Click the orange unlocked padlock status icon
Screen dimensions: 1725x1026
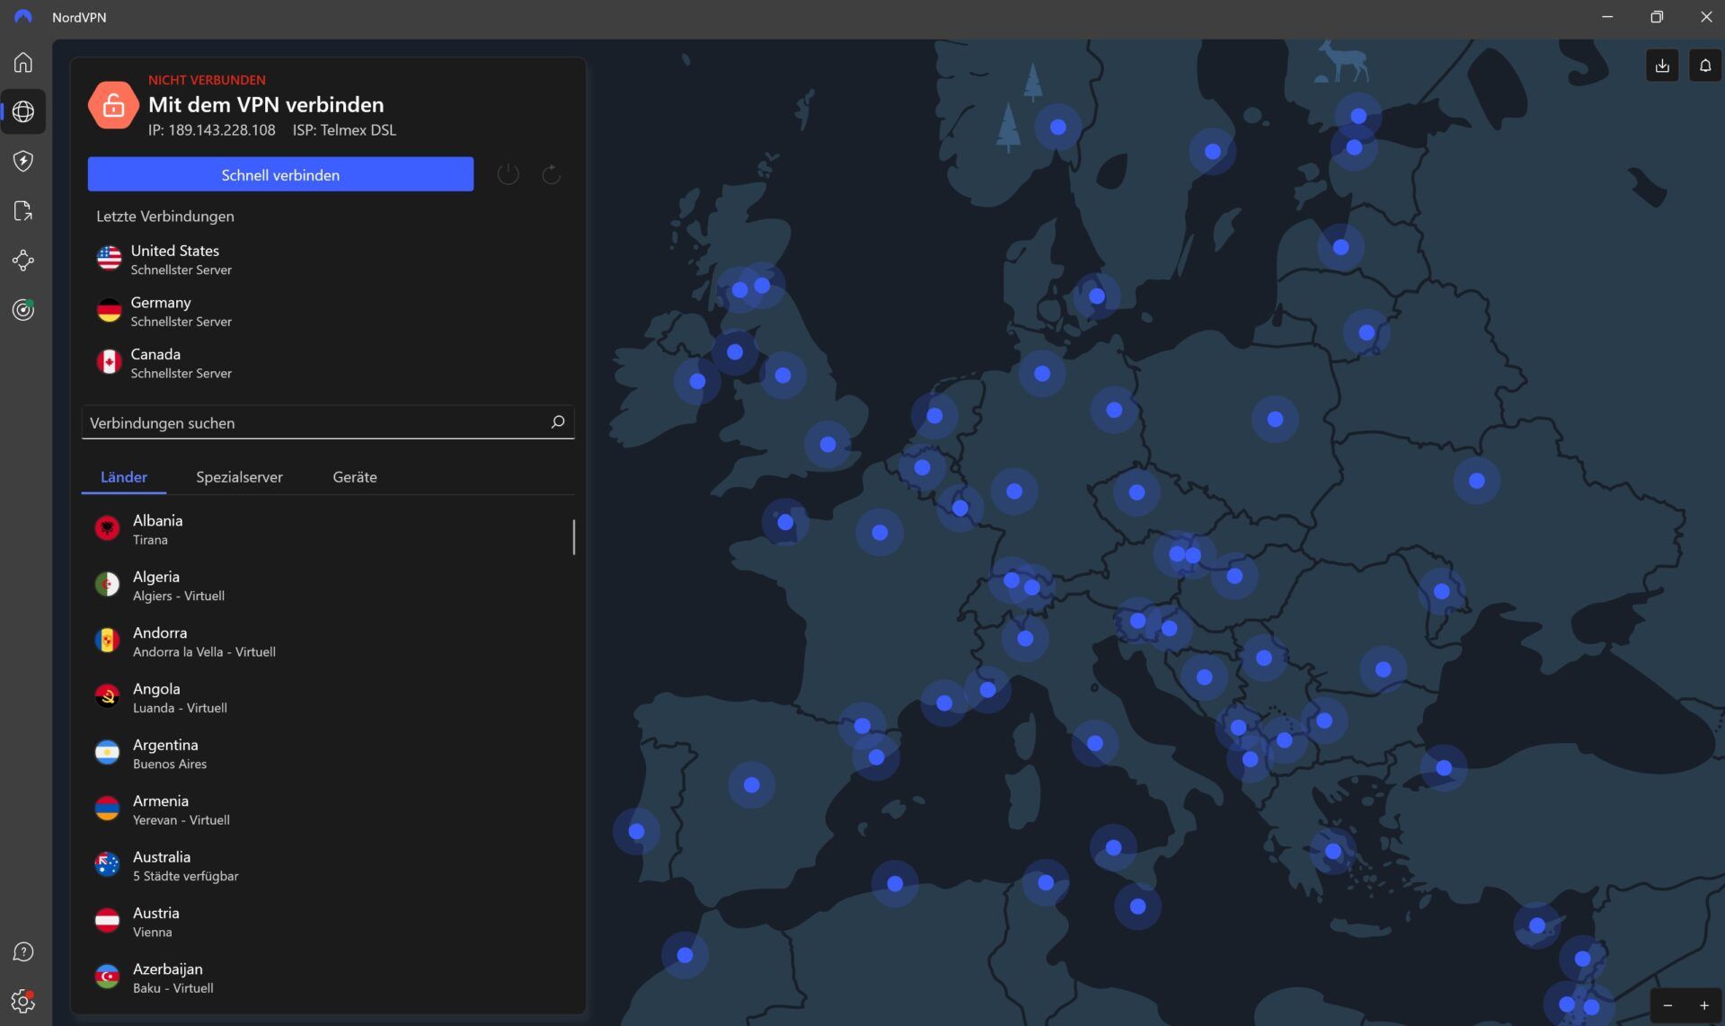tap(113, 105)
